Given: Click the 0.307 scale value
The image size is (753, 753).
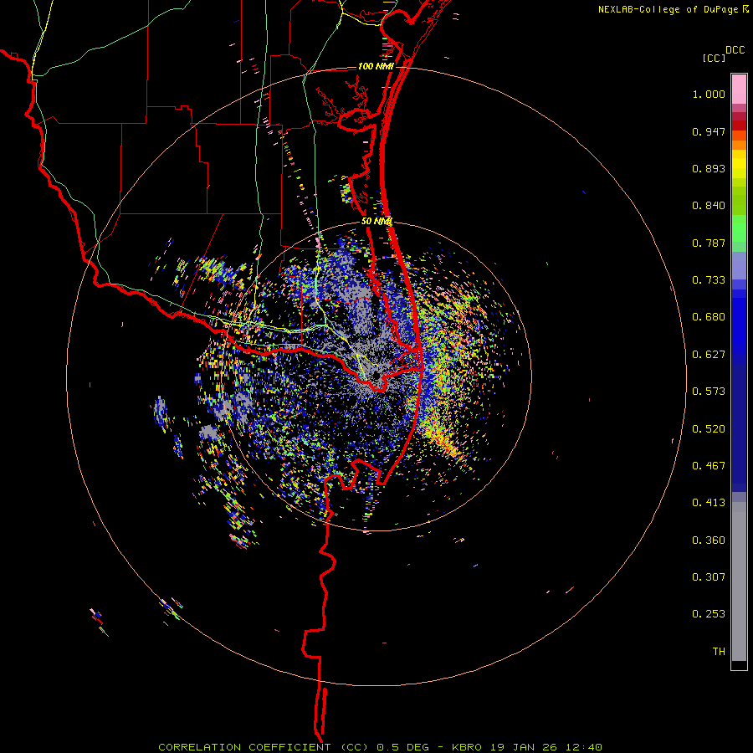Looking at the screenshot, I should [x=709, y=577].
